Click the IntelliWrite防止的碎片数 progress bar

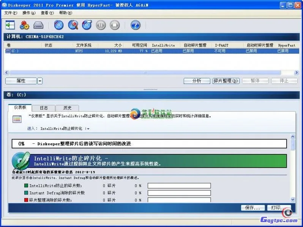click(x=179, y=186)
